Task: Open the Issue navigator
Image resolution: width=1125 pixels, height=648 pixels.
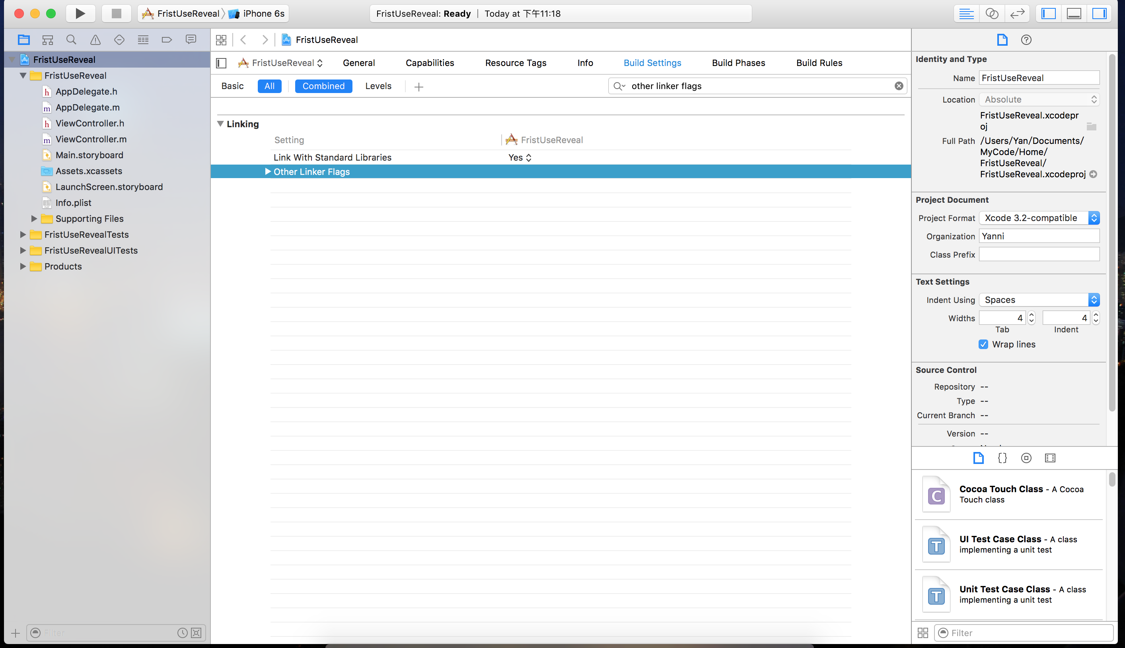Action: [95, 40]
